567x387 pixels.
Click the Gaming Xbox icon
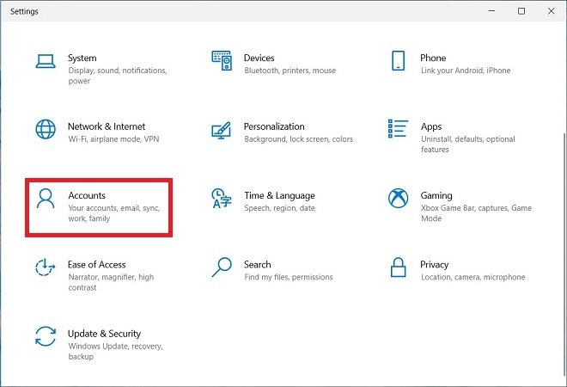point(398,199)
